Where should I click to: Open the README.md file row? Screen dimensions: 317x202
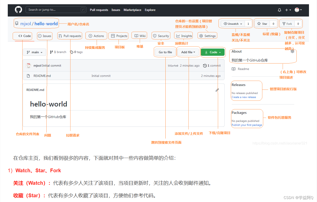(x=124, y=76)
